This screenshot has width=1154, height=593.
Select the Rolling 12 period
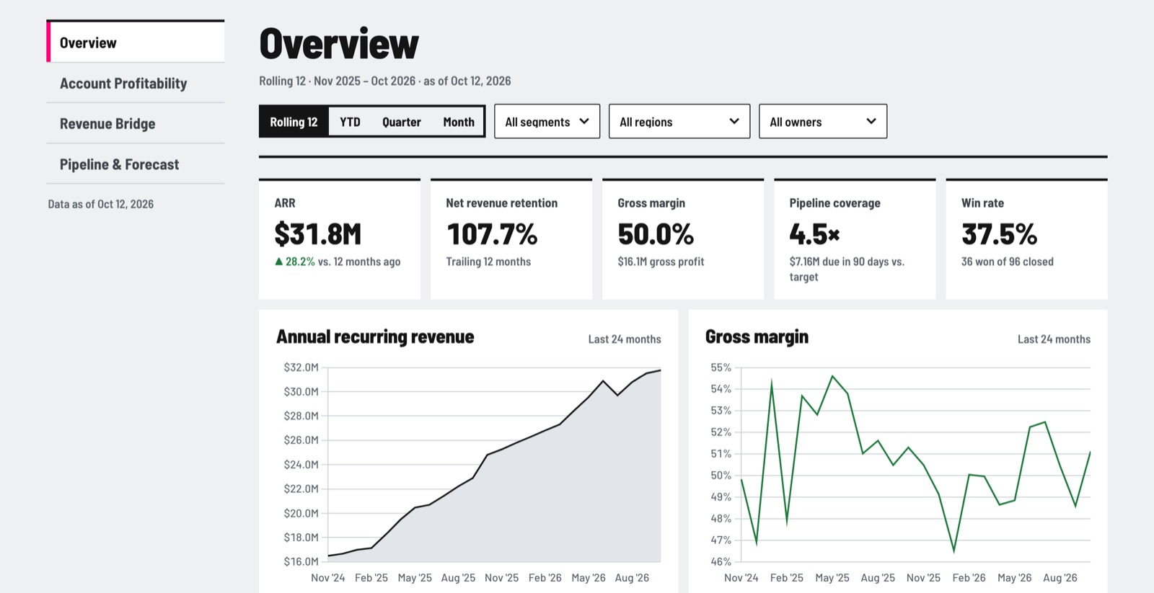294,122
